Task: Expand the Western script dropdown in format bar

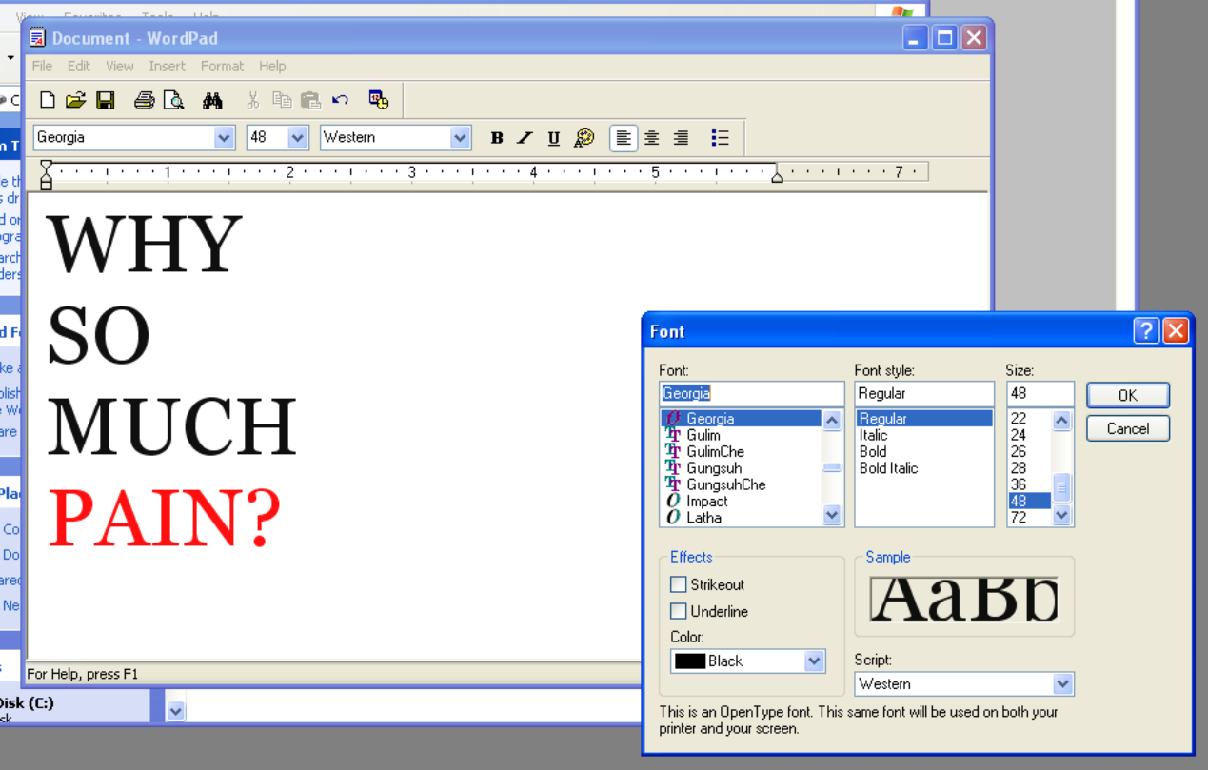Action: [x=461, y=138]
